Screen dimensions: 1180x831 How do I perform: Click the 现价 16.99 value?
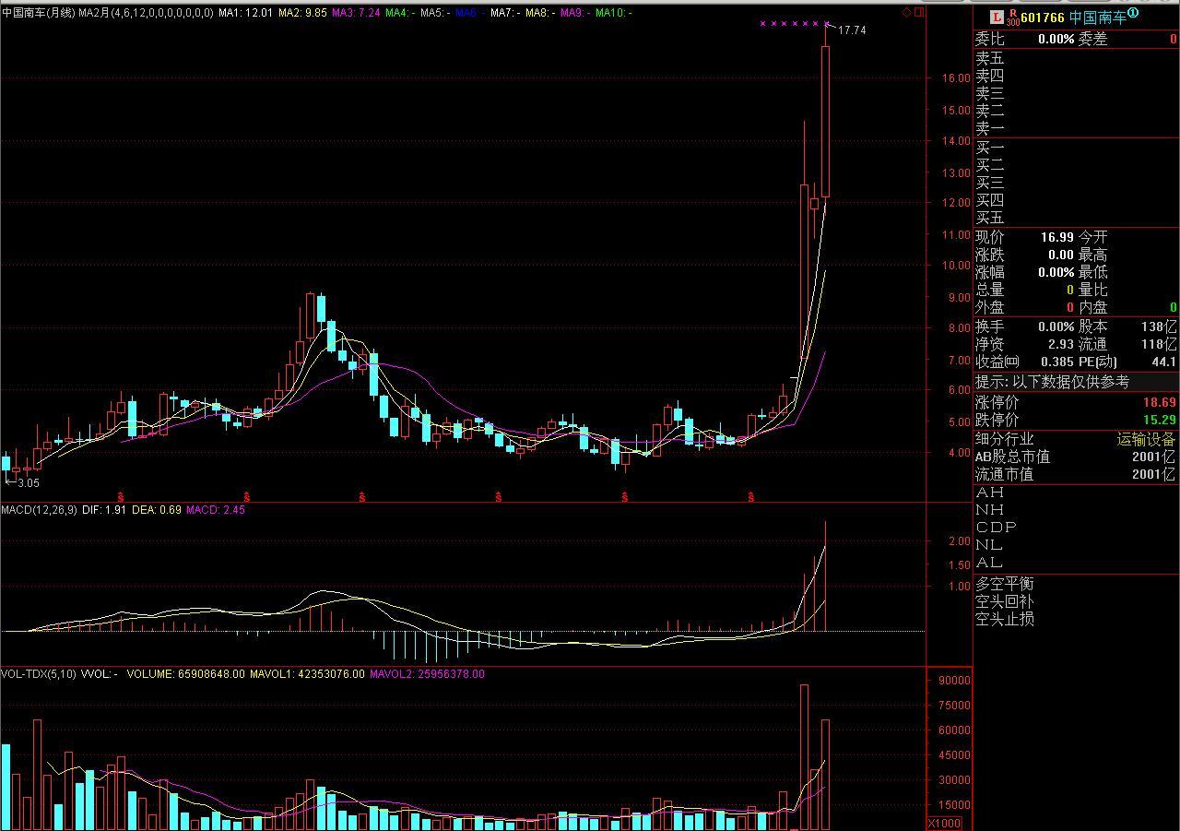1057,237
